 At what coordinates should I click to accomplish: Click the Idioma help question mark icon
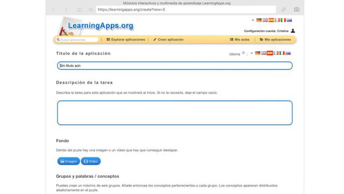(243, 53)
